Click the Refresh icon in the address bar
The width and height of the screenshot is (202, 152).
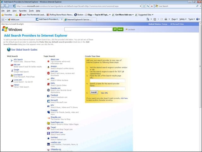click(x=148, y=6)
